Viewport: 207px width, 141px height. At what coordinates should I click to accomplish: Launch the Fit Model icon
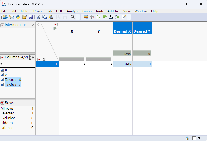coord(117,17)
